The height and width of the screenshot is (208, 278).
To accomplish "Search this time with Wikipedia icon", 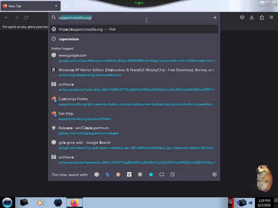I will click(129, 175).
